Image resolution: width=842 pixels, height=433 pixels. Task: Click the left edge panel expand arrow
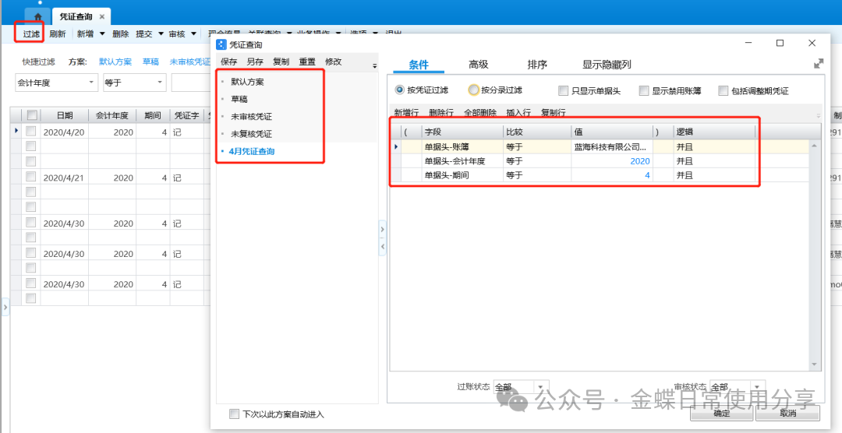coord(5,308)
